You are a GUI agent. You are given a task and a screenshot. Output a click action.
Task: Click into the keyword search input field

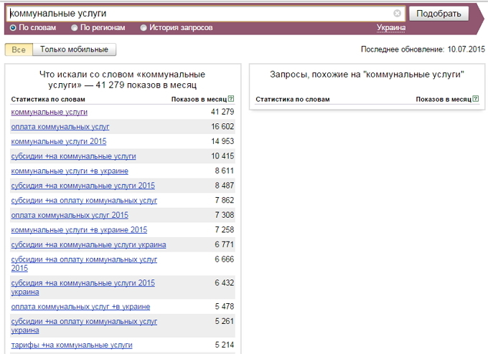[201, 14]
